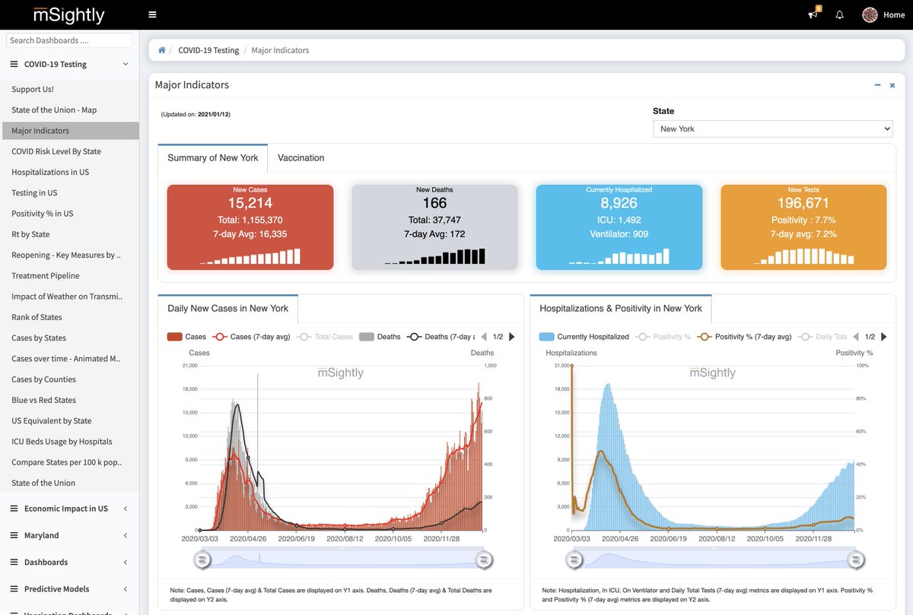Collapse the COVID-19 Testing section
913x615 pixels.
point(69,65)
